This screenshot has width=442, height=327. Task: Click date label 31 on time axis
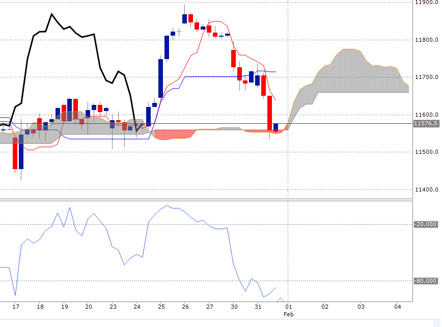(x=258, y=307)
